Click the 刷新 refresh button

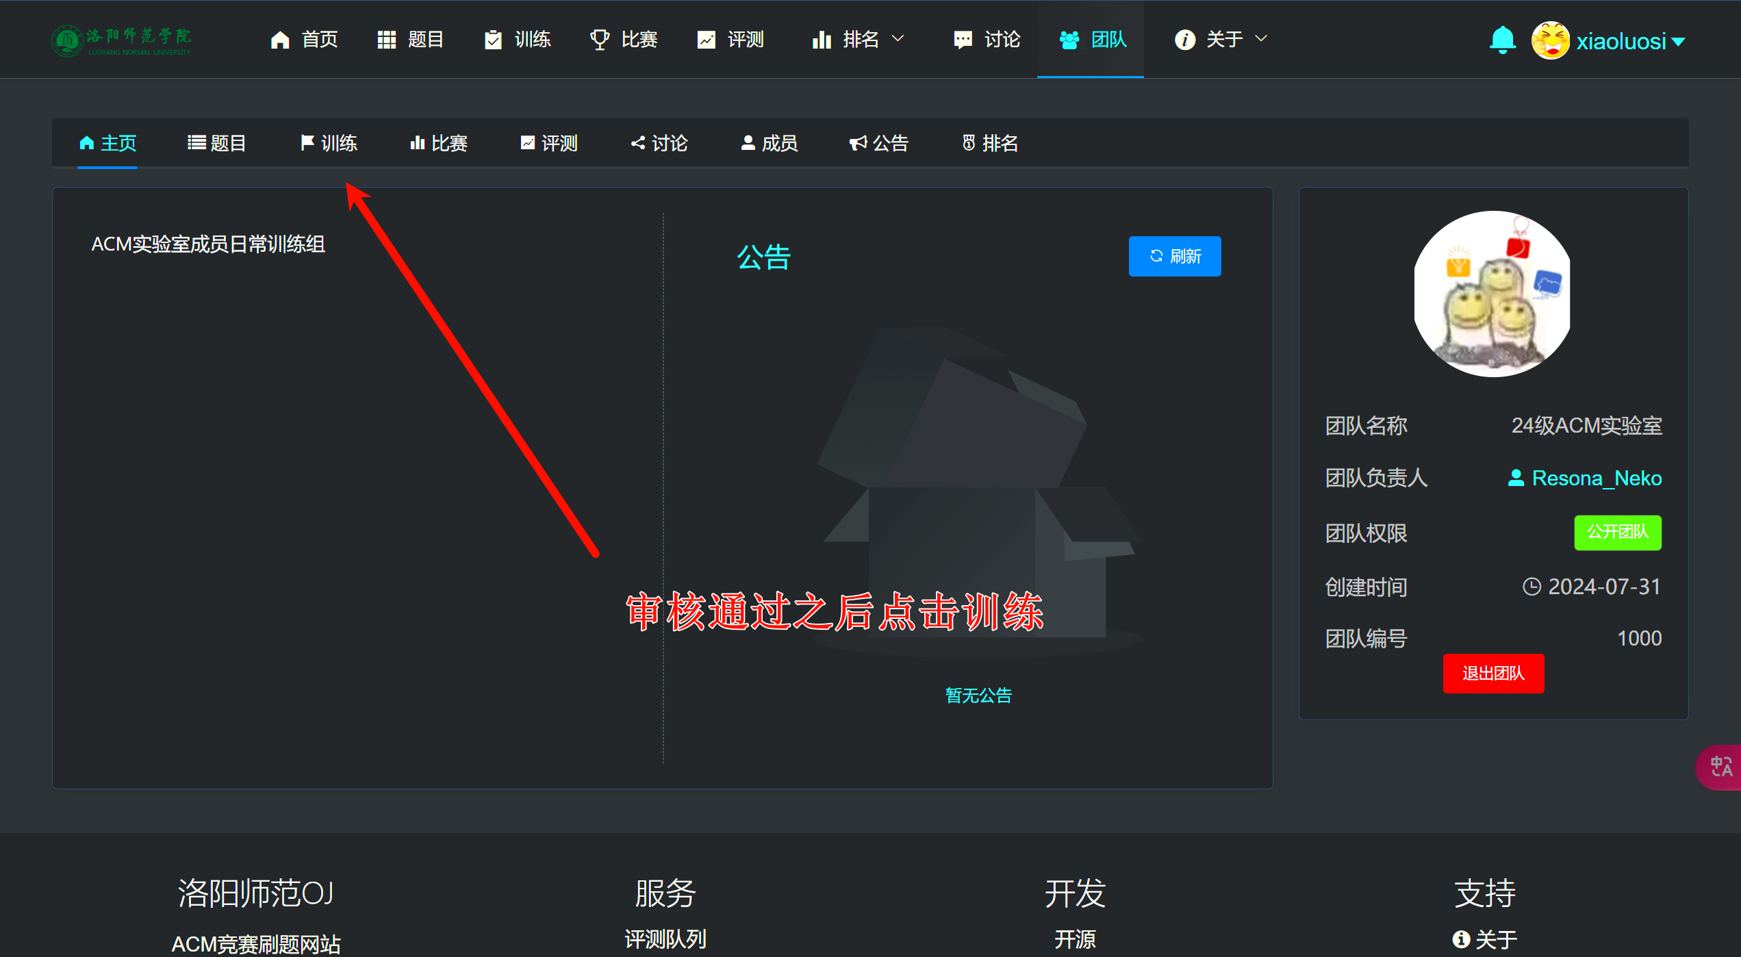click(1174, 256)
